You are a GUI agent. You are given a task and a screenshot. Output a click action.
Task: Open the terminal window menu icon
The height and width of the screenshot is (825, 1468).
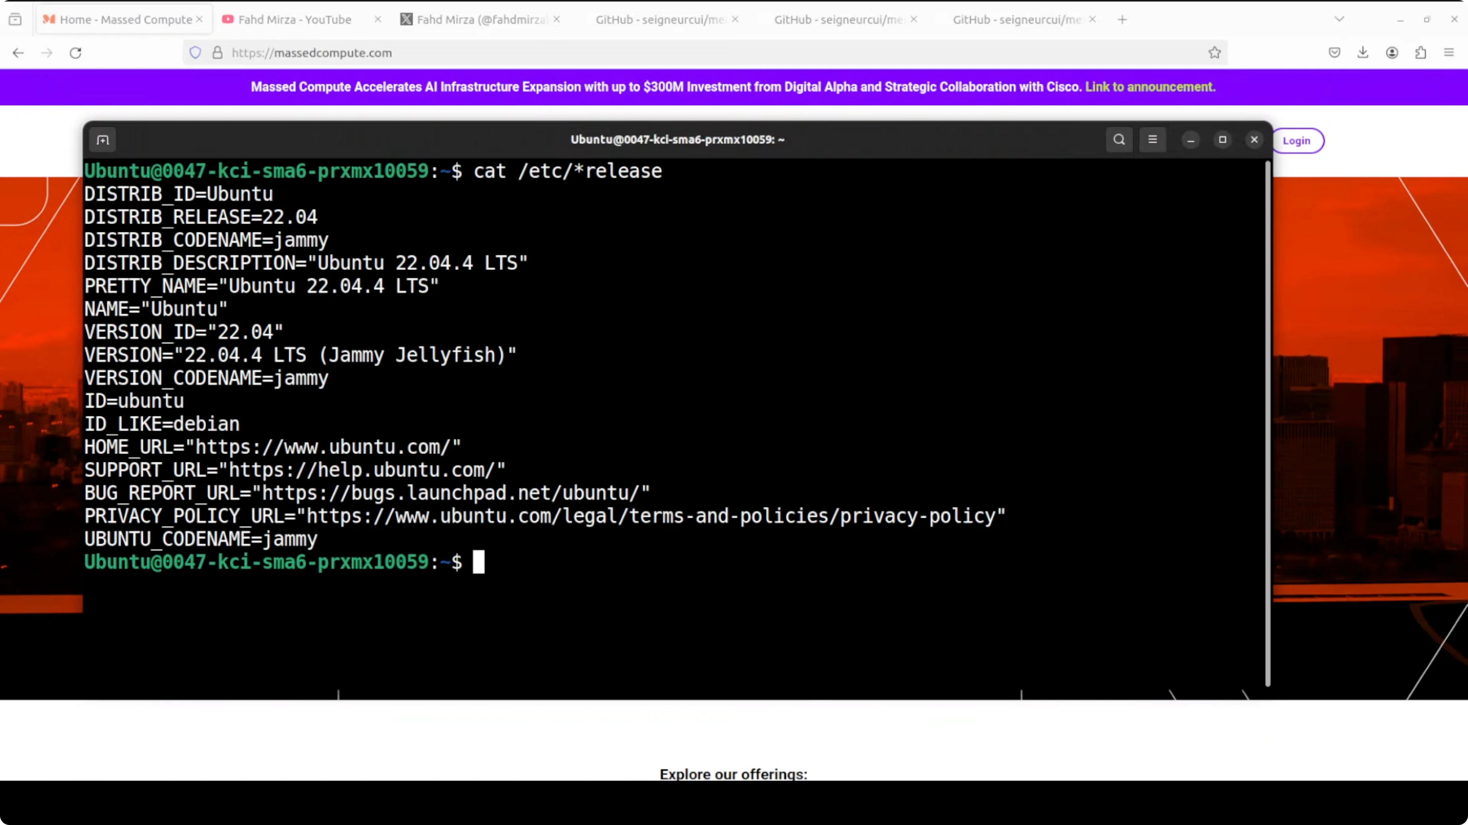pos(1152,139)
